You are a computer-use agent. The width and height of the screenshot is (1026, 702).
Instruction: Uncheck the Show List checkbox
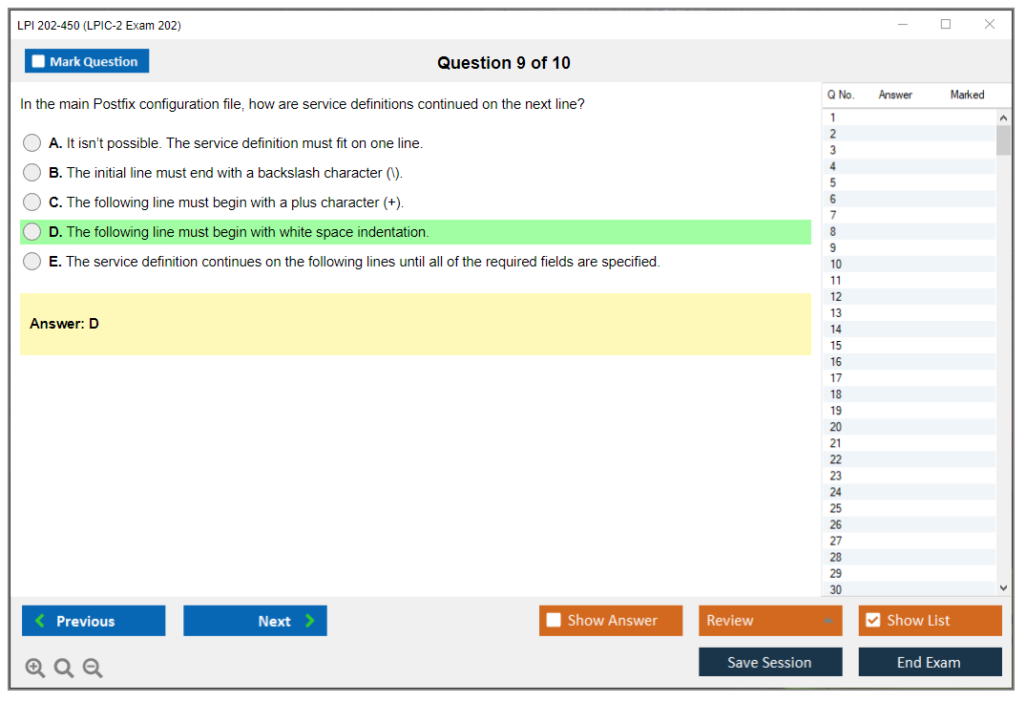click(872, 621)
